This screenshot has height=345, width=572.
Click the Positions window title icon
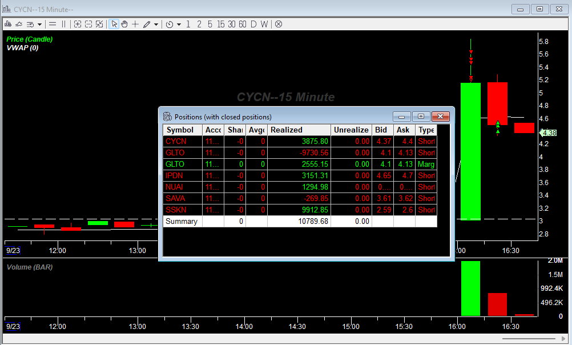167,117
